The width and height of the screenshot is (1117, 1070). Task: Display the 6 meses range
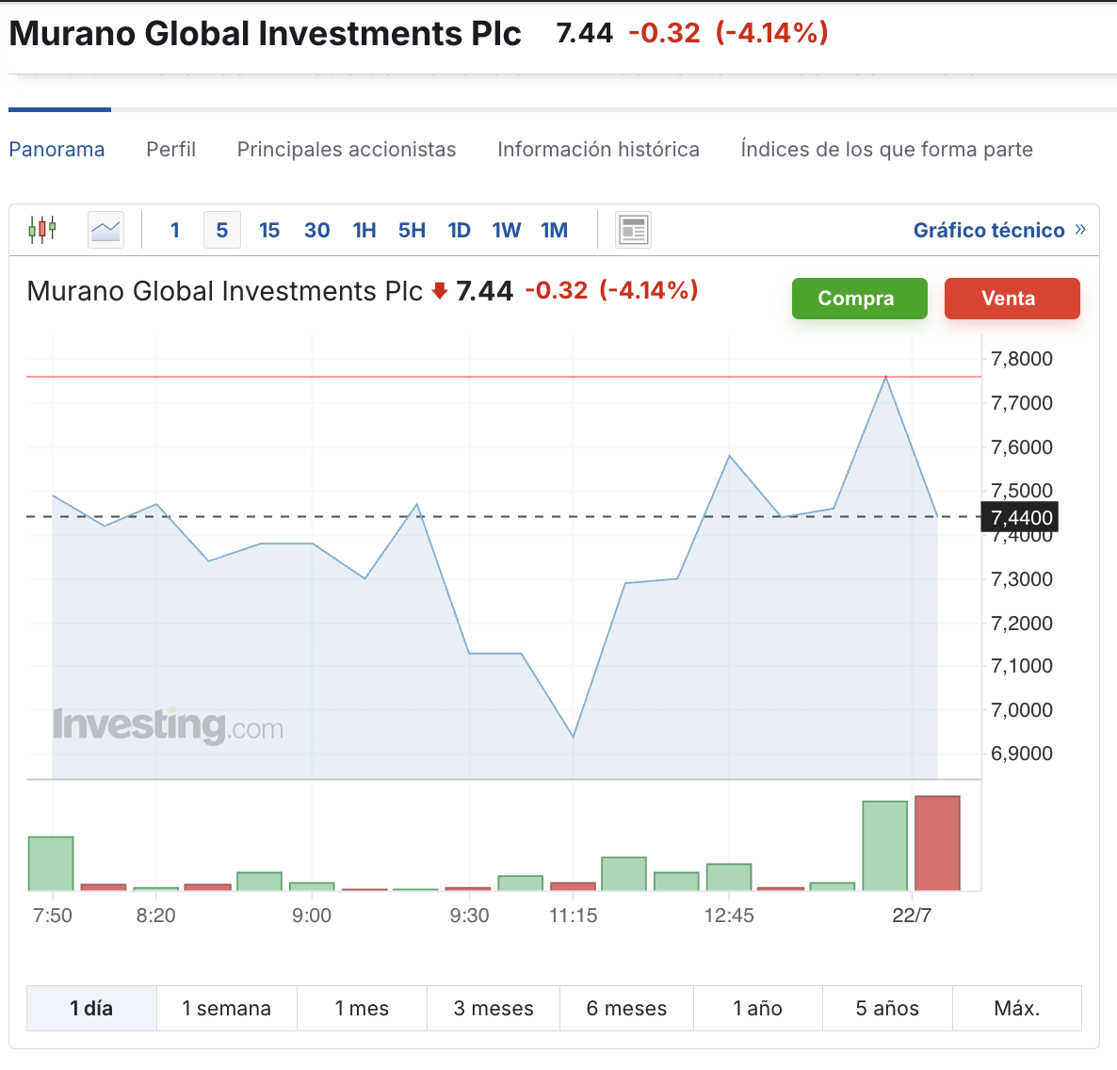point(627,1008)
